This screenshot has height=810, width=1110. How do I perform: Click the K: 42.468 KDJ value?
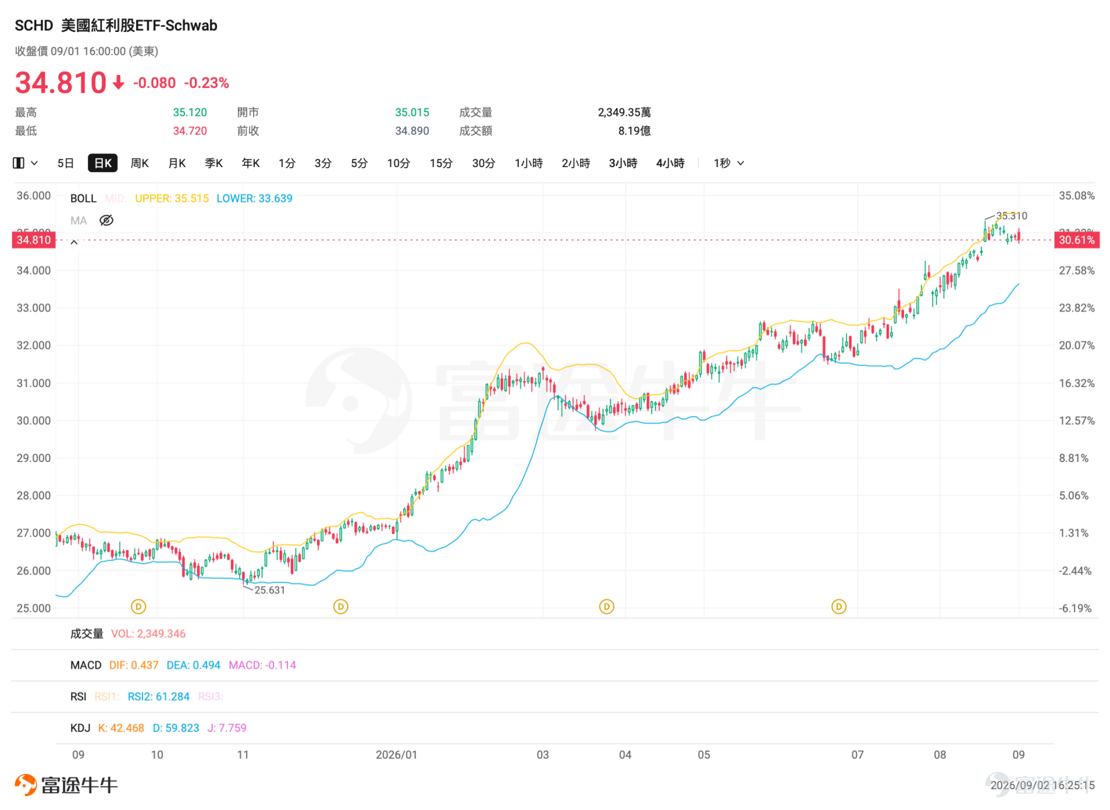121,728
